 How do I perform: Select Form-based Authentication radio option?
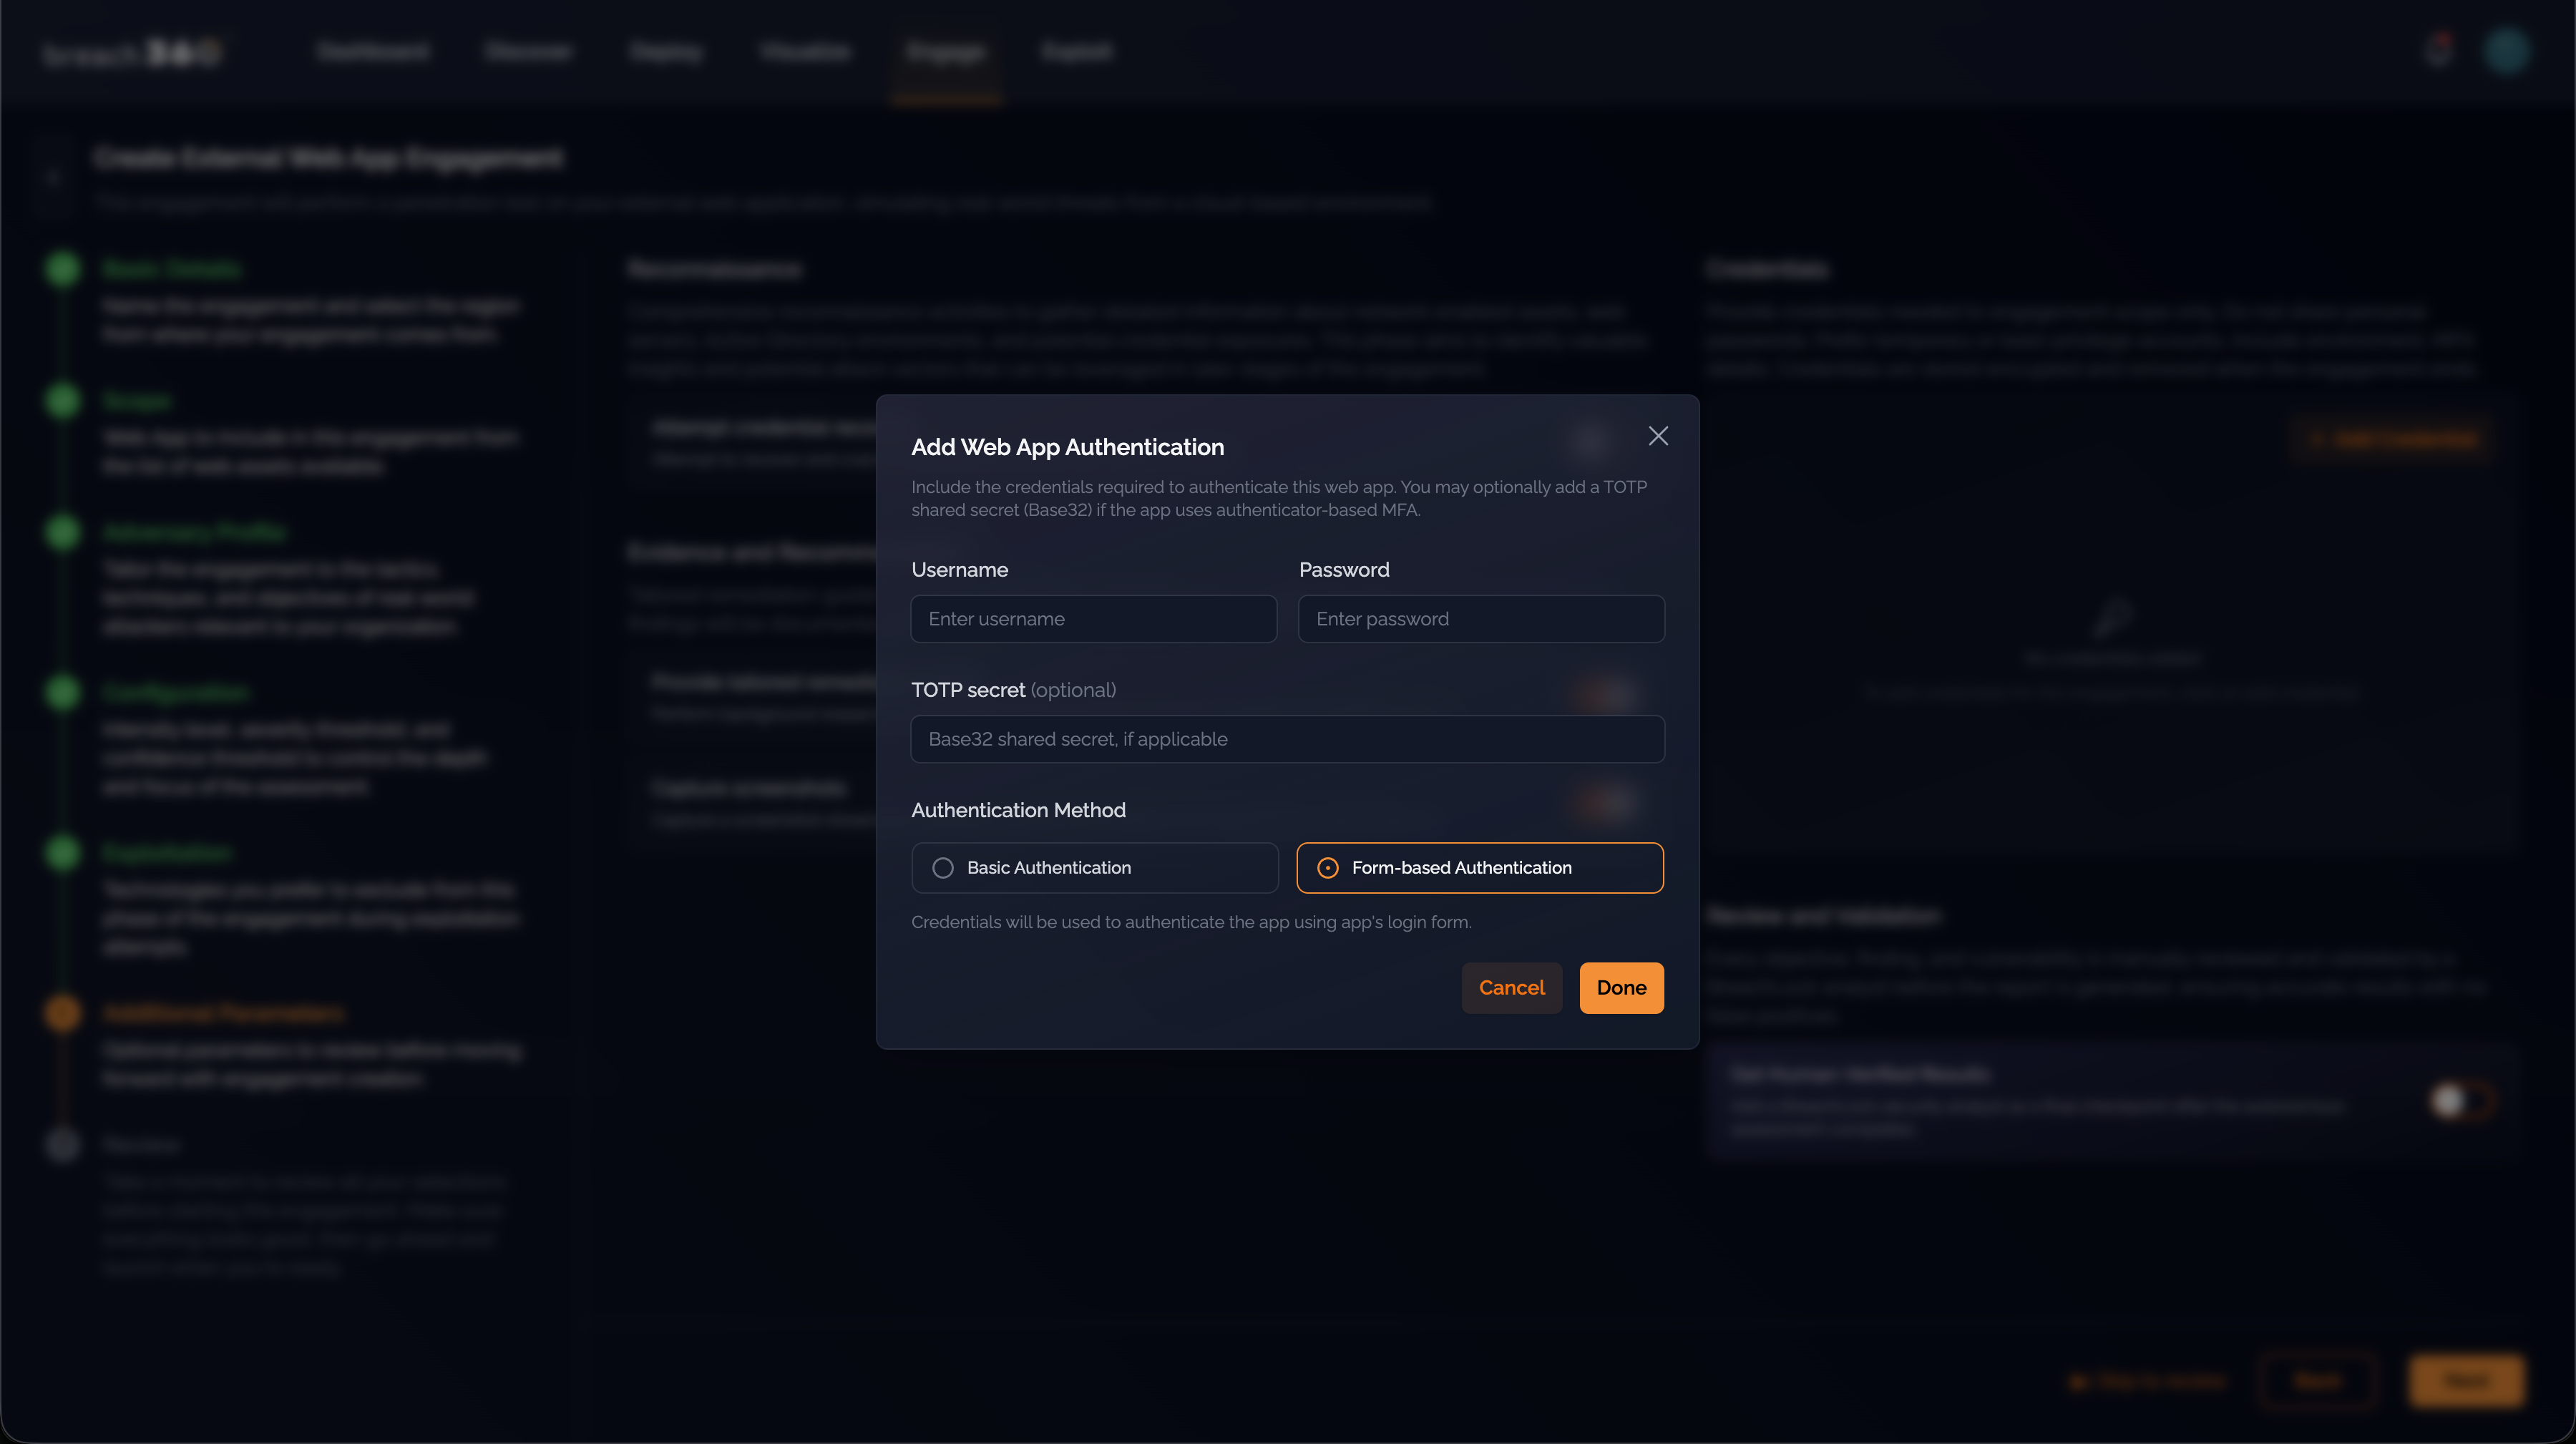click(x=1480, y=868)
